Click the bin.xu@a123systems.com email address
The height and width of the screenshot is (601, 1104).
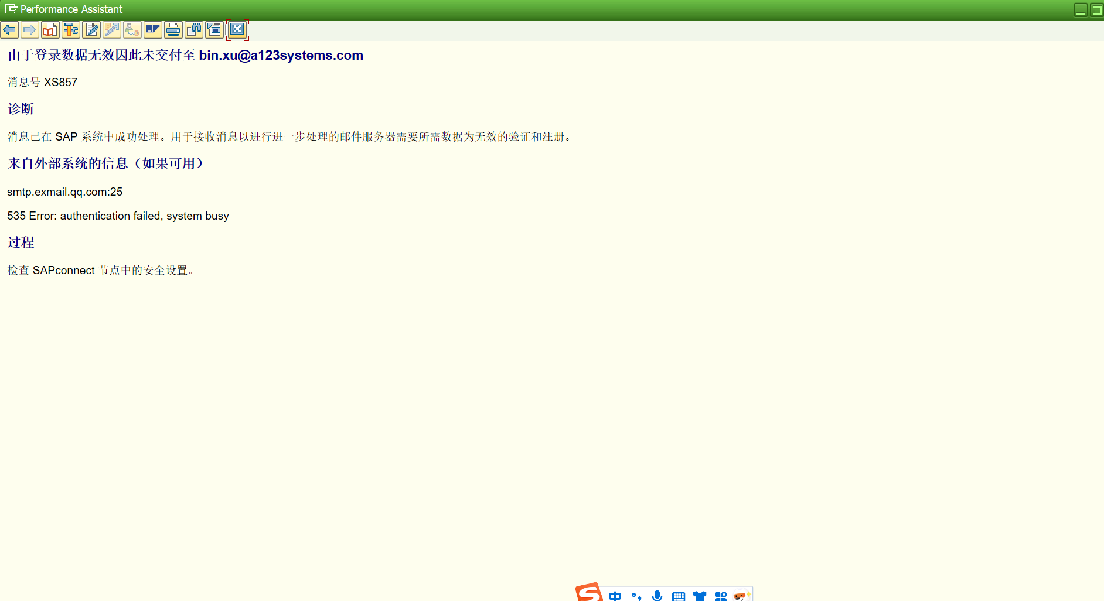(x=281, y=55)
